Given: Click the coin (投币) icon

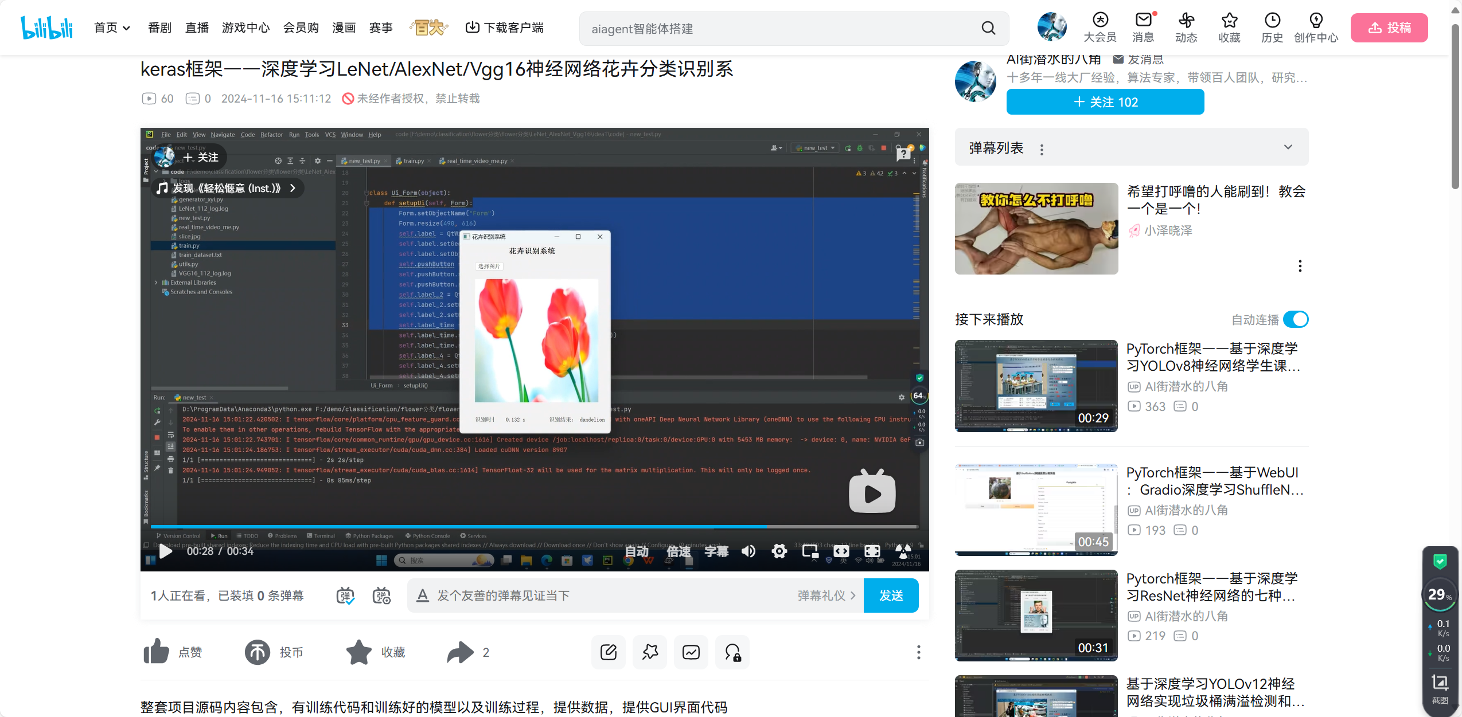Looking at the screenshot, I should [x=258, y=652].
